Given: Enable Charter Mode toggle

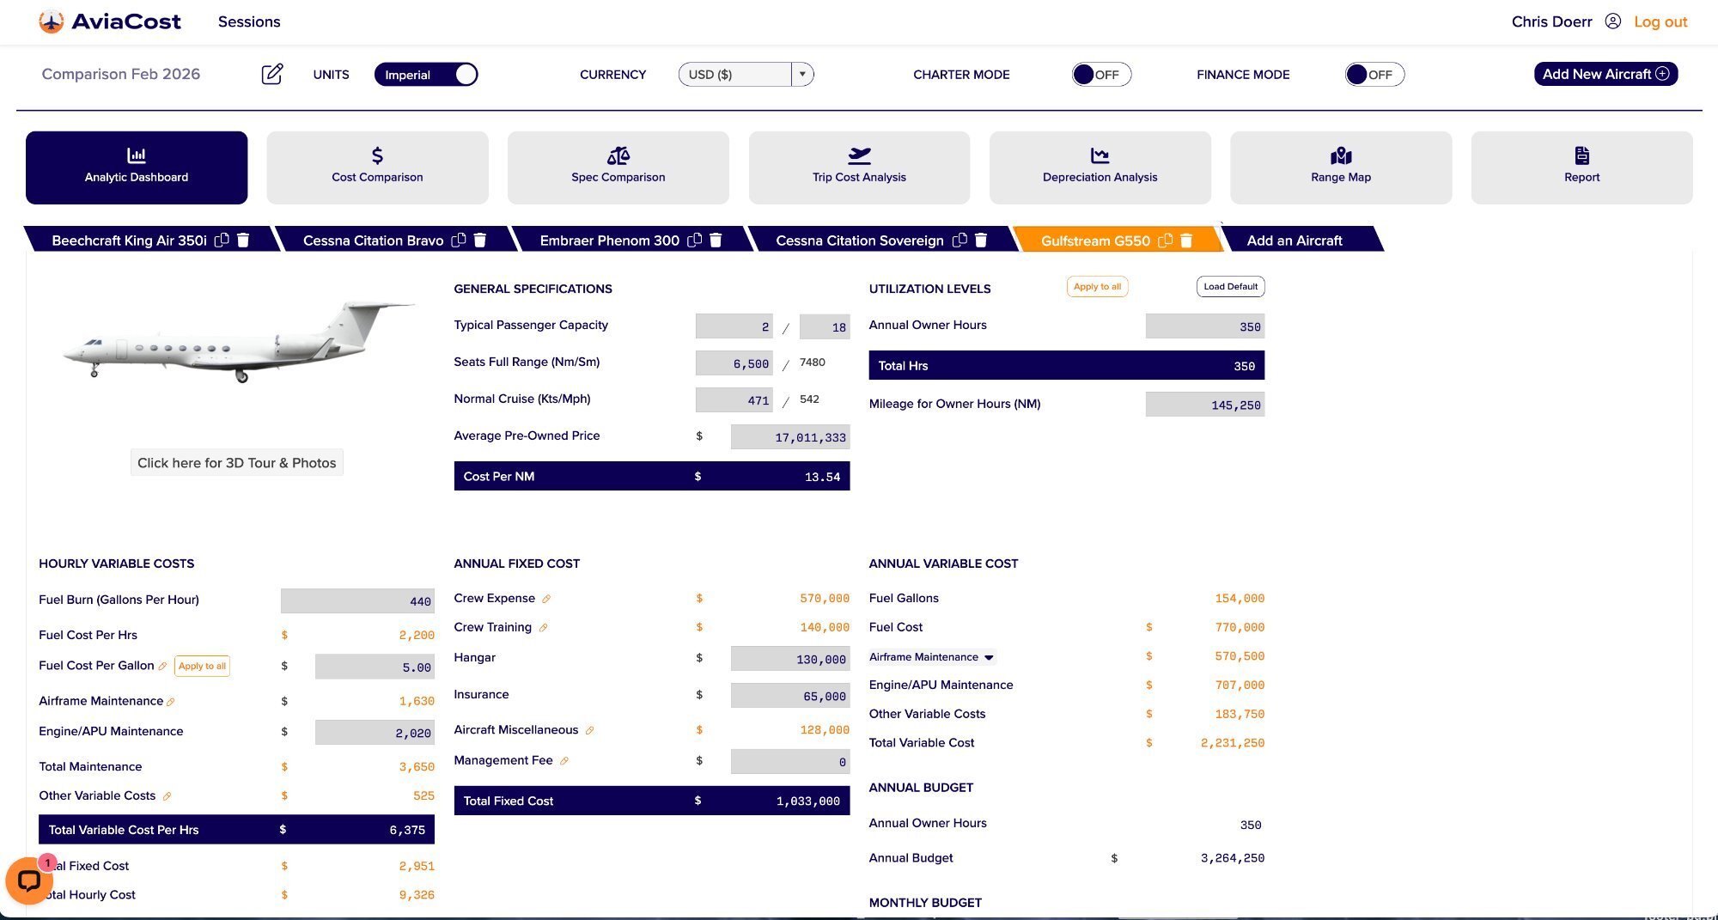Looking at the screenshot, I should tap(1100, 75).
